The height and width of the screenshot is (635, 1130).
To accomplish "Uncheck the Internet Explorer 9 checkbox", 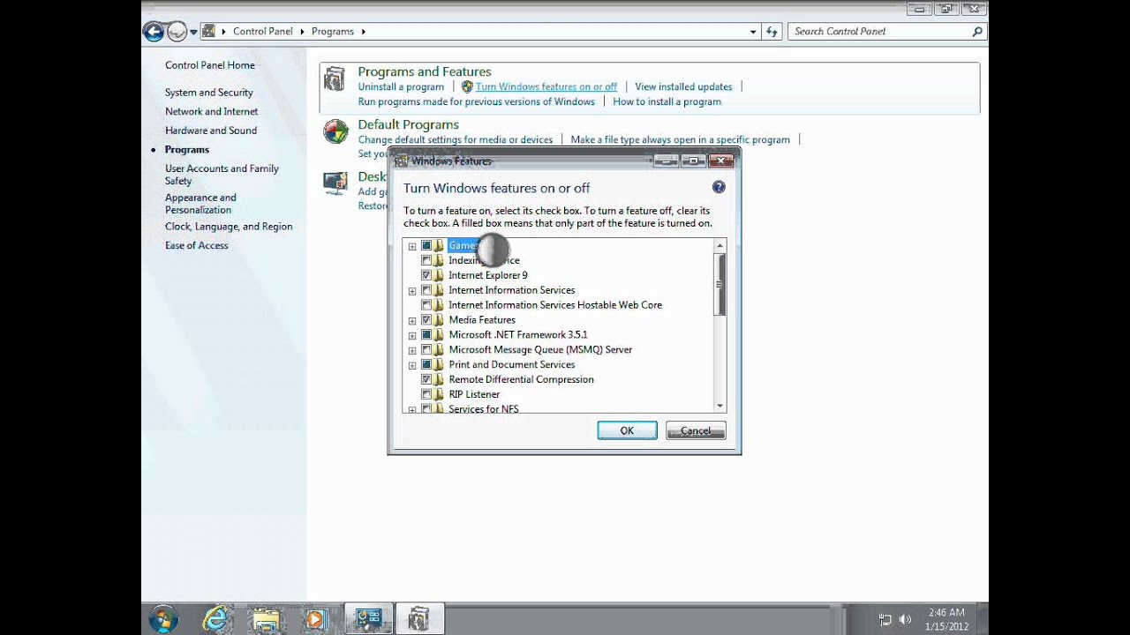I will [x=426, y=275].
